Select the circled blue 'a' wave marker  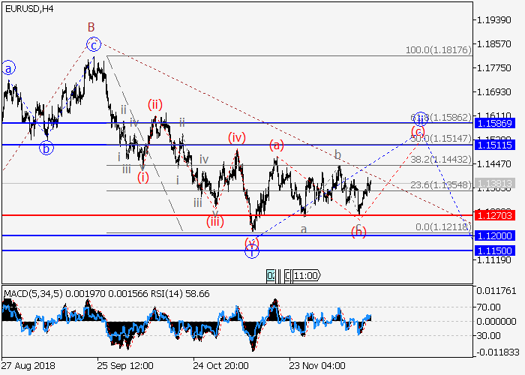[x=8, y=68]
